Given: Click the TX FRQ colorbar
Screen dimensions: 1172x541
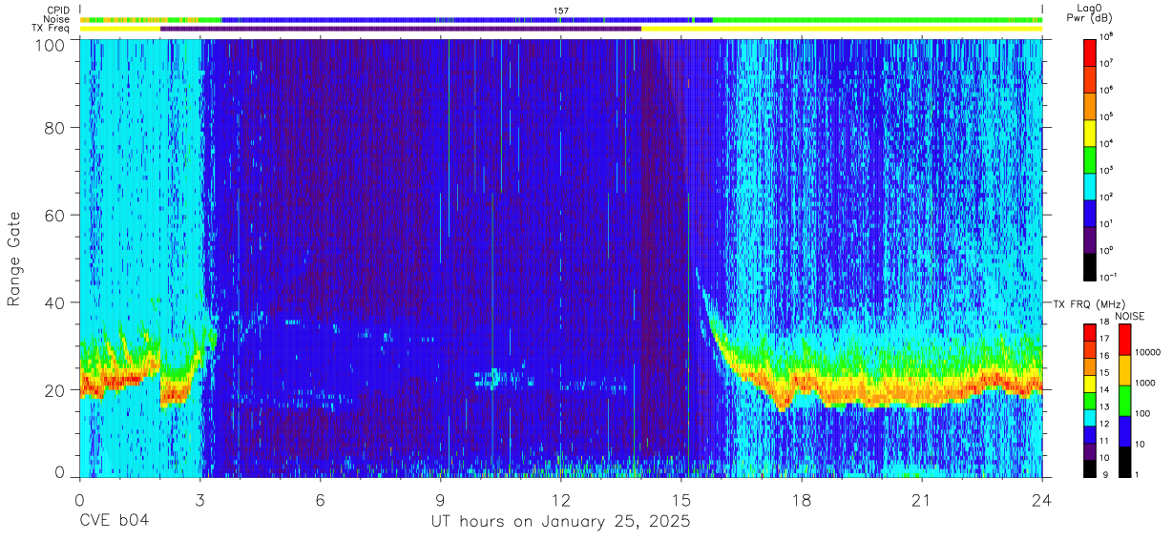Looking at the screenshot, I should click(x=1090, y=401).
